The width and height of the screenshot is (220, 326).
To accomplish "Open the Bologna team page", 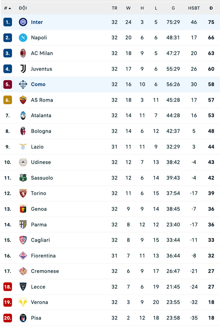I will [x=41, y=131].
